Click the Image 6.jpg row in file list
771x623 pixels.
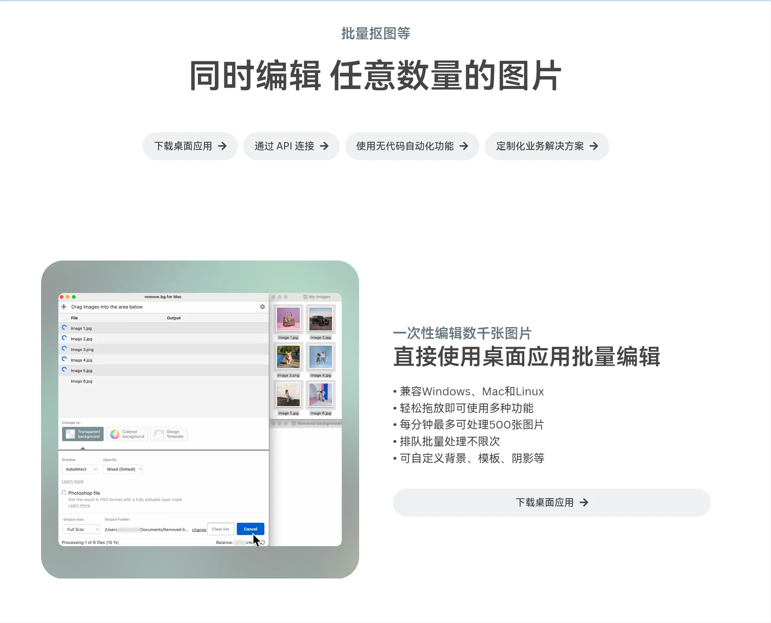pos(163,381)
